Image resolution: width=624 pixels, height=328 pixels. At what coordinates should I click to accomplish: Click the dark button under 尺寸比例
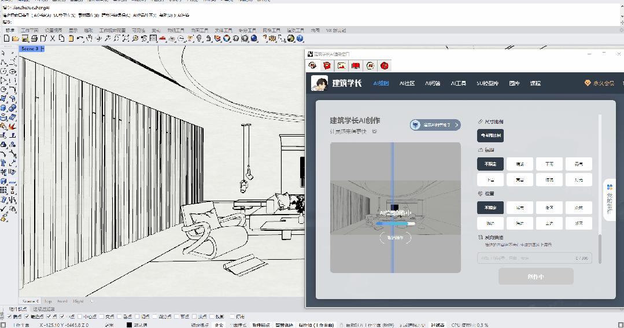coord(490,136)
